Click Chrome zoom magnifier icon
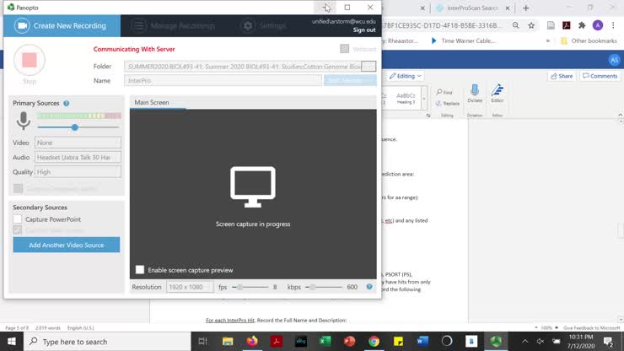624x351 pixels. click(516, 25)
